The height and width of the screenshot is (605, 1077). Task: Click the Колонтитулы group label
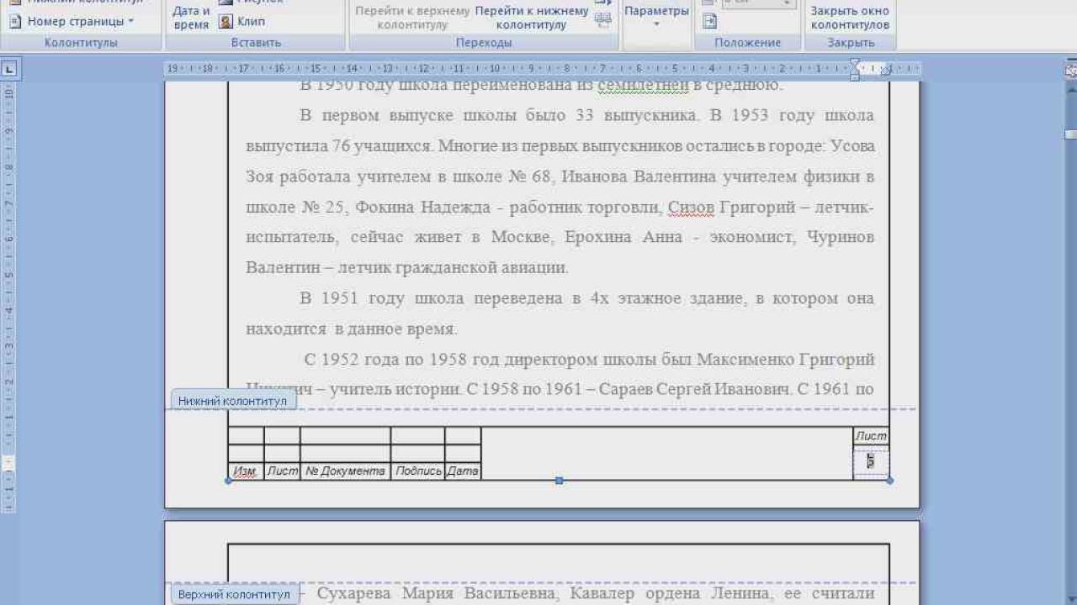click(81, 42)
